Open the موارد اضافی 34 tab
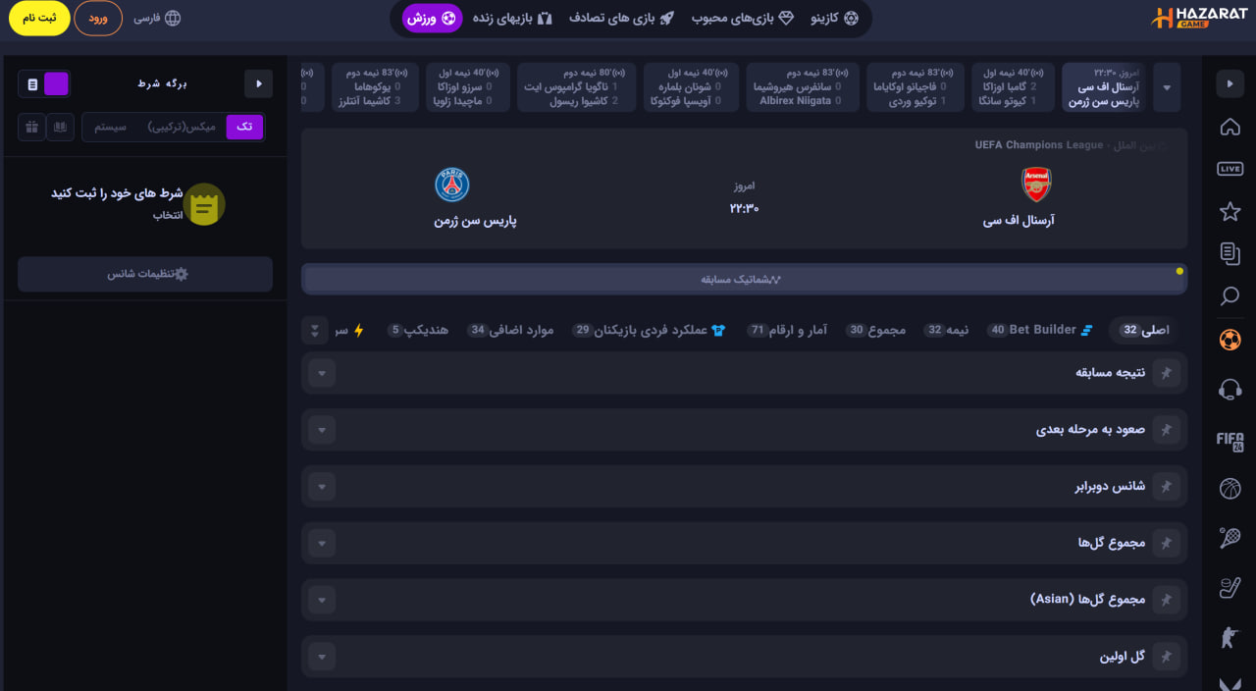Screen dimensions: 1256x691 tap(510, 330)
